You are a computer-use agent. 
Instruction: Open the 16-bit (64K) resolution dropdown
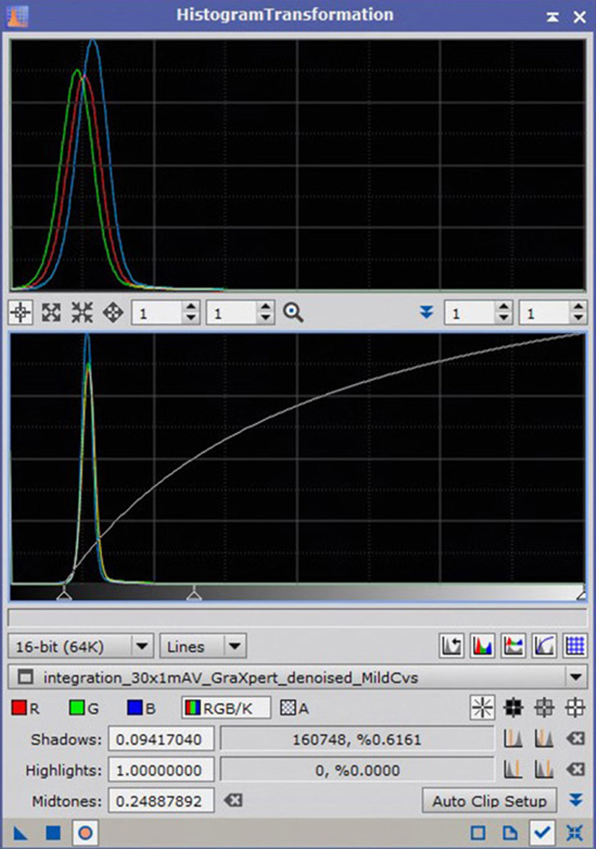point(81,646)
